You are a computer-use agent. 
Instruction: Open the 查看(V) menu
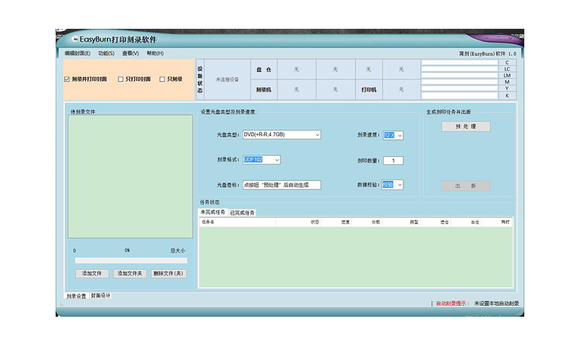130,53
